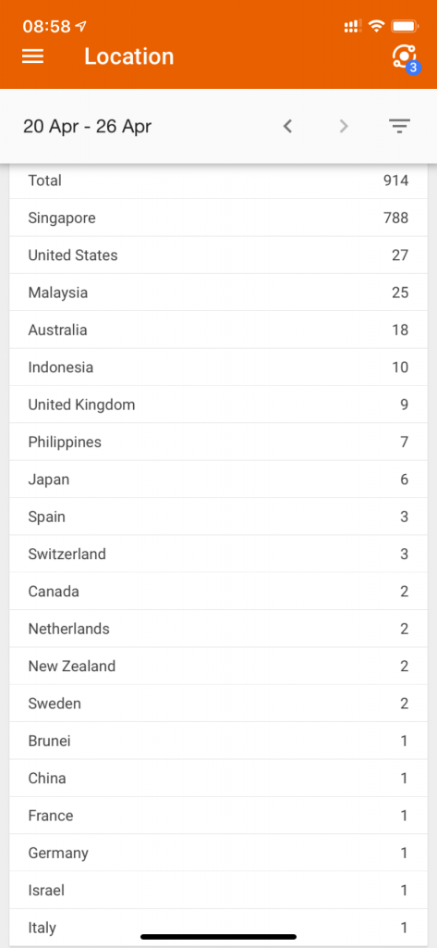Tap the Switzerland location row
The image size is (437, 948).
pos(218,554)
